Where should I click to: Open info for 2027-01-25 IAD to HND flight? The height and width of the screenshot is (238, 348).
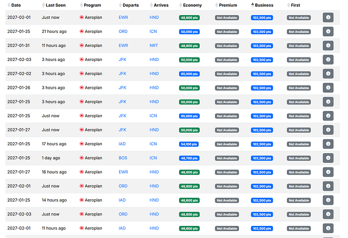[328, 200]
